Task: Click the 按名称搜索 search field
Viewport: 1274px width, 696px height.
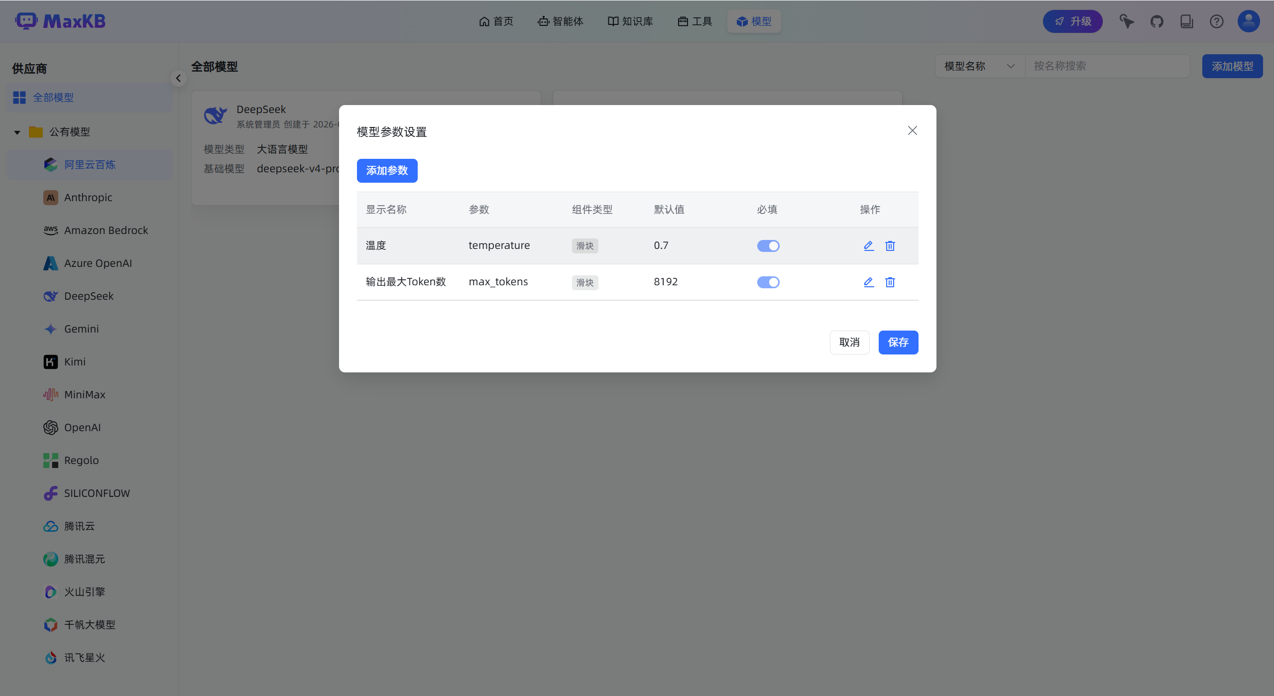Action: point(1107,66)
